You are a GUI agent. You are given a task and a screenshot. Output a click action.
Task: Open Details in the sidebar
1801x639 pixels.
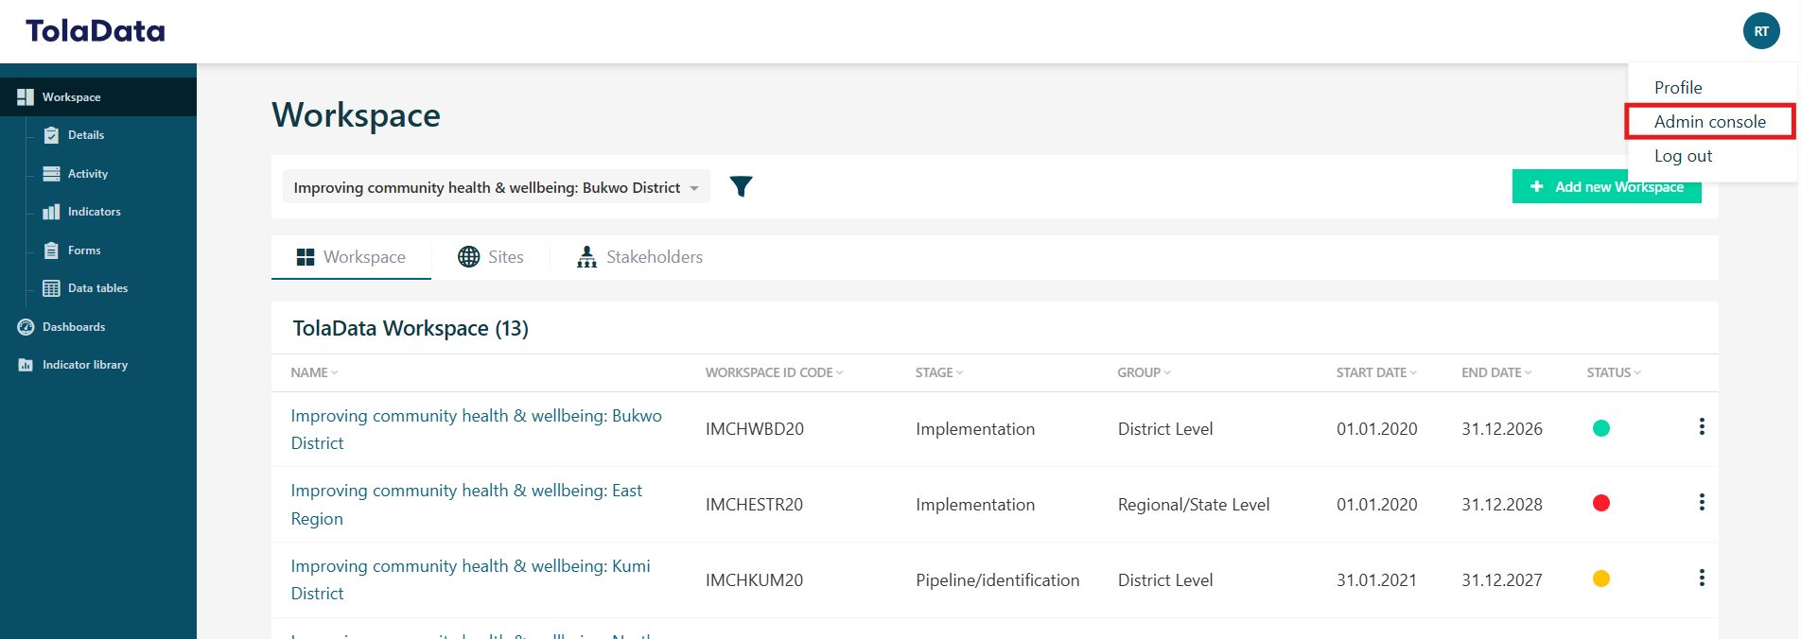coord(85,135)
